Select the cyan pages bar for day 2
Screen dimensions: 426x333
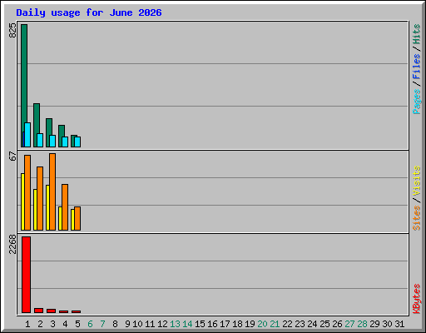pyautogui.click(x=40, y=141)
